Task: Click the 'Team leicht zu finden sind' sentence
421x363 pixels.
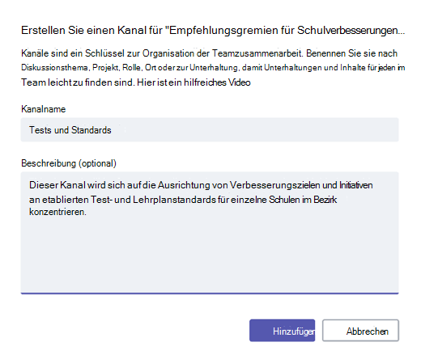Action: tap(78, 82)
